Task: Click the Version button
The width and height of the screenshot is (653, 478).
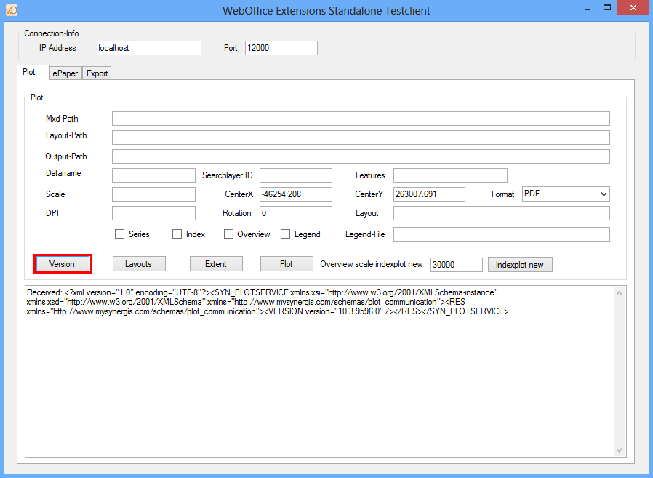Action: point(63,263)
